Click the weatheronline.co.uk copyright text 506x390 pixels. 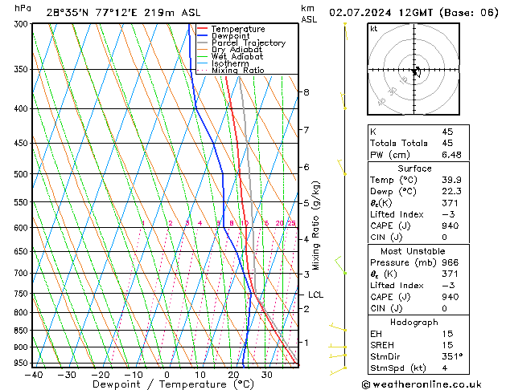[x=422, y=384]
